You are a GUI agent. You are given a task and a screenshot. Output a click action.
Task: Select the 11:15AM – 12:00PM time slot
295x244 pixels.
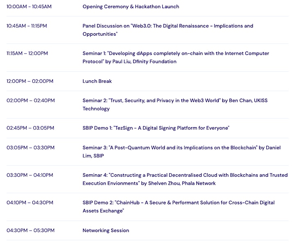click(27, 53)
